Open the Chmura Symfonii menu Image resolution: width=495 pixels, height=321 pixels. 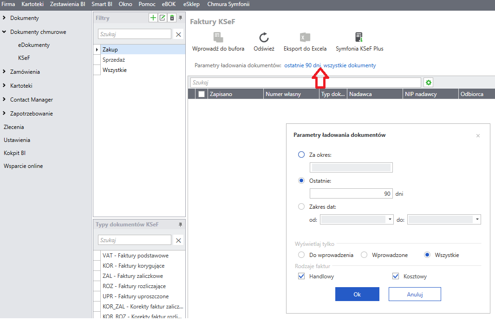tap(228, 4)
